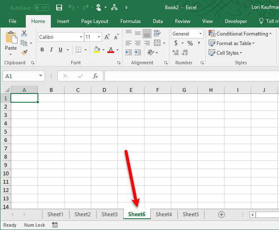The width and height of the screenshot is (279, 230).
Task: Click the Wrap Text icon
Action: (157, 33)
